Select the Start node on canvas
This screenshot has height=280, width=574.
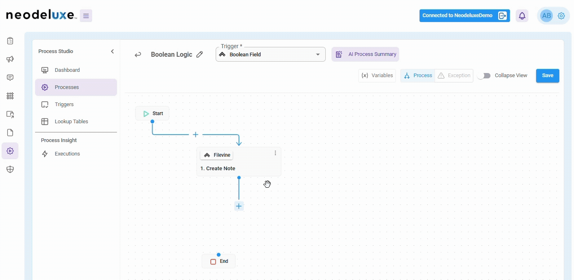pyautogui.click(x=152, y=113)
